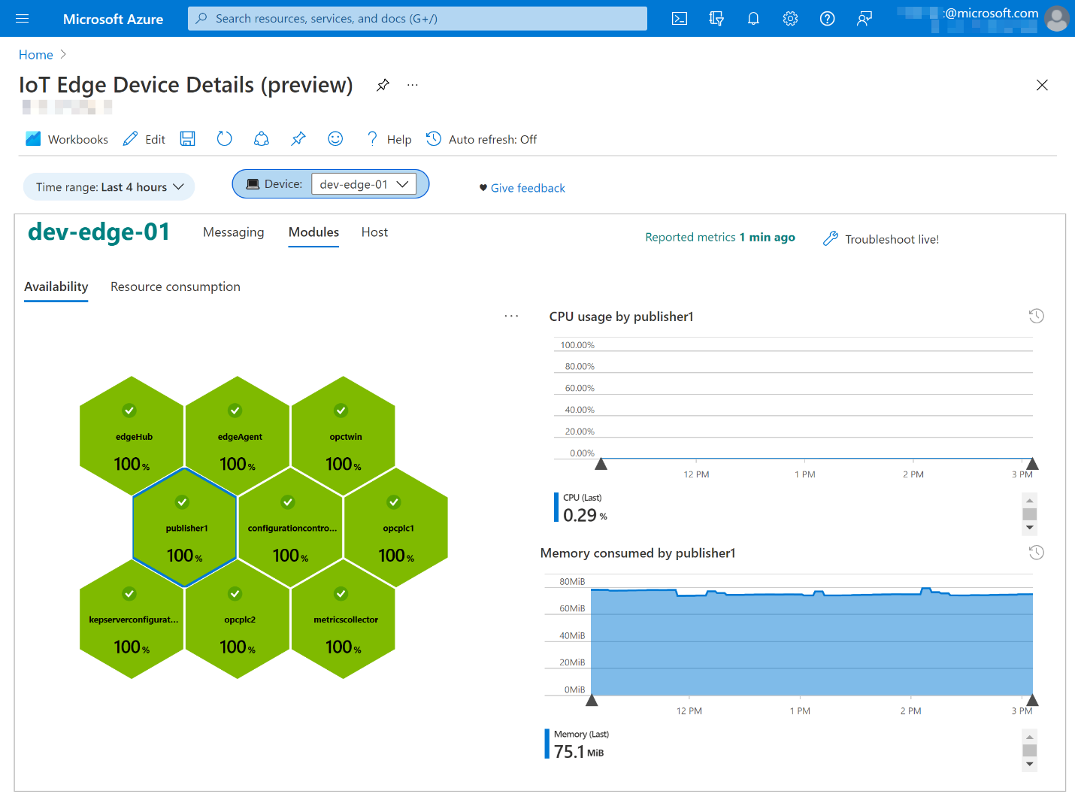Share the workbook via the share icon

tap(261, 138)
